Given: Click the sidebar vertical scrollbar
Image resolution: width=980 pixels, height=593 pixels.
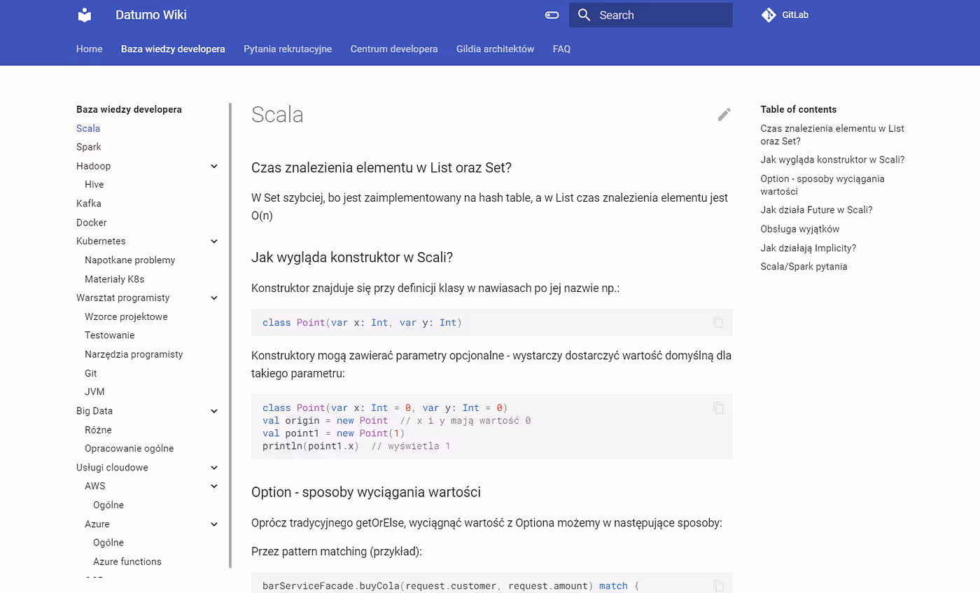Looking at the screenshot, I should [x=230, y=336].
